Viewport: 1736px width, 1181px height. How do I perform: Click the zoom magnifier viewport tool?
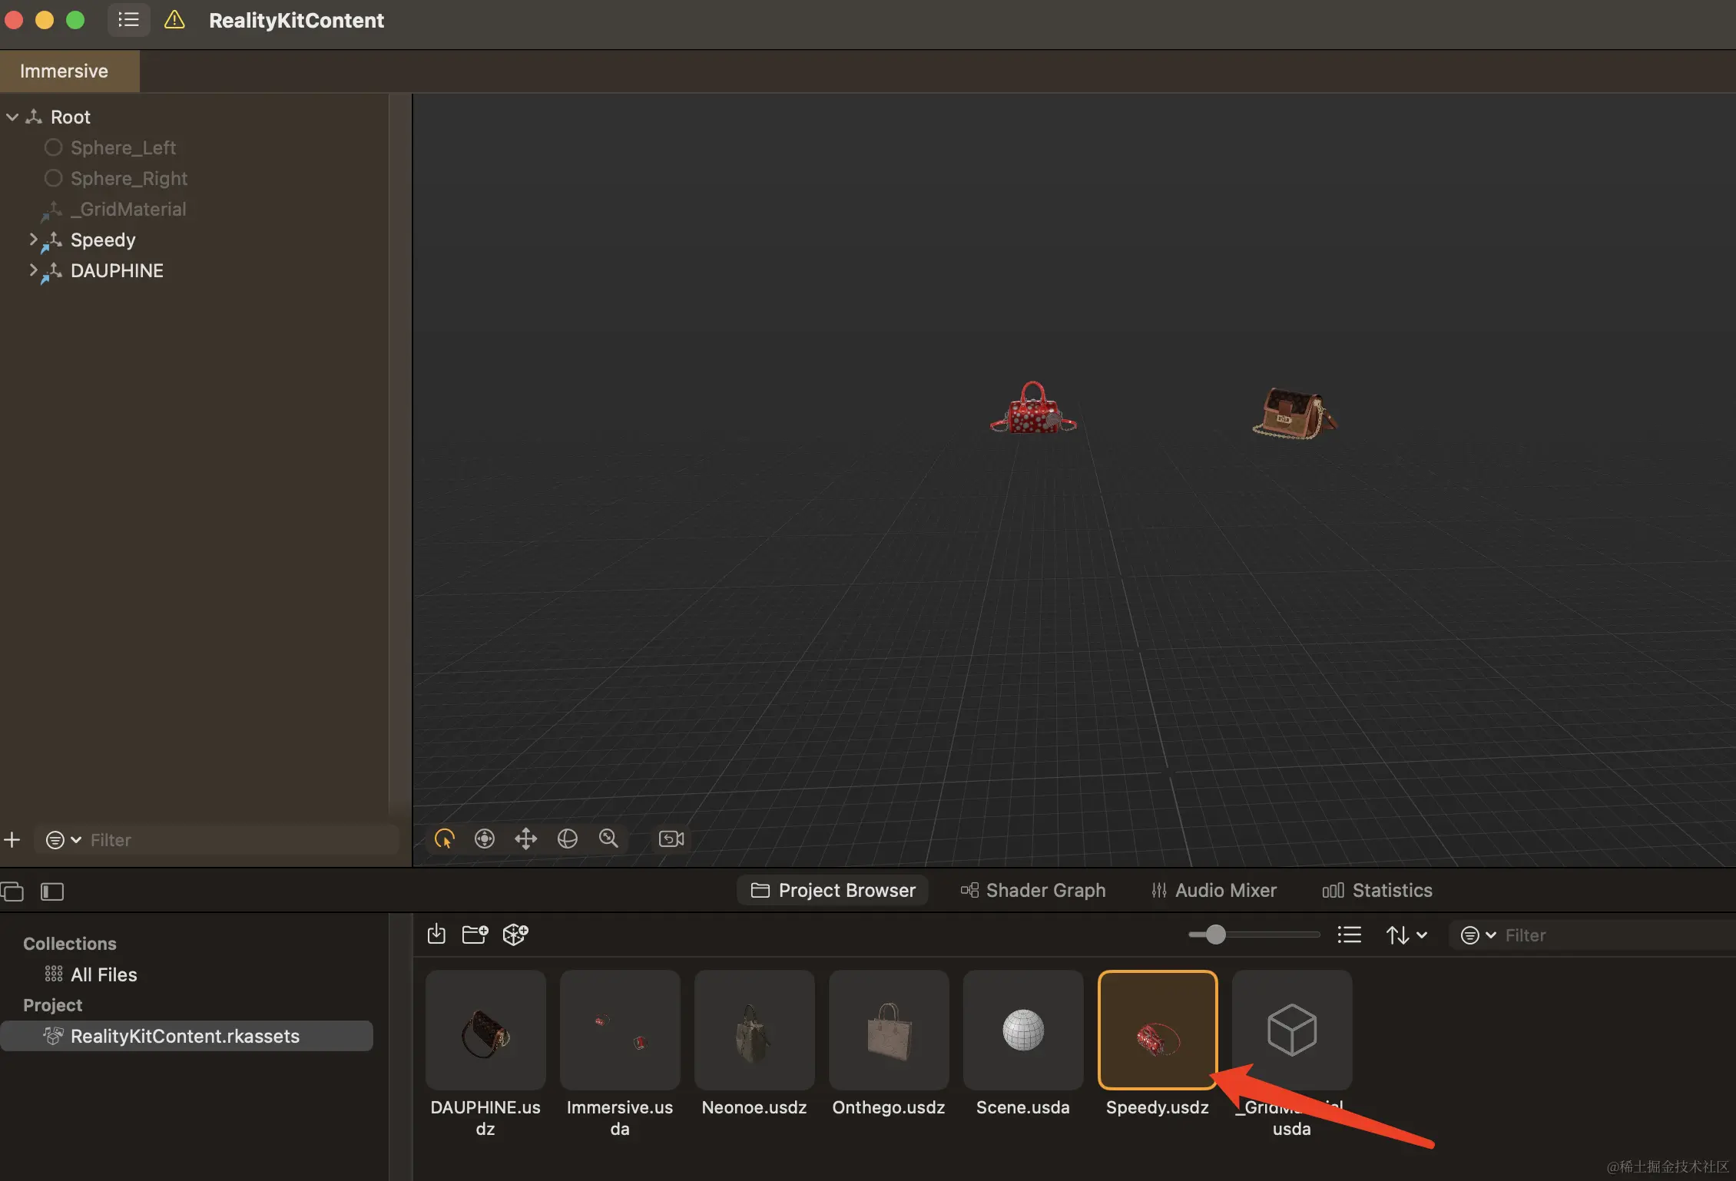tap(608, 839)
